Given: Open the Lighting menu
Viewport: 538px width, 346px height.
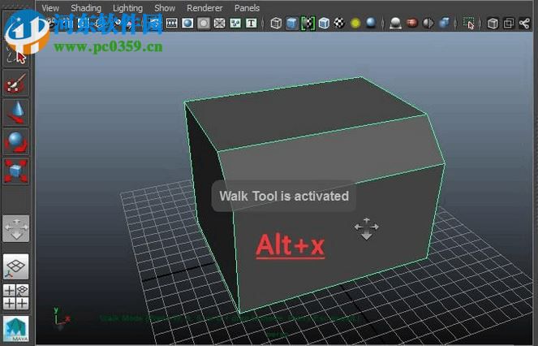Looking at the screenshot, I should coord(127,8).
